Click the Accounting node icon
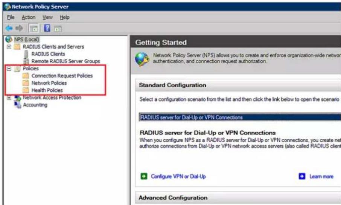341x205 pixels. click(18, 105)
